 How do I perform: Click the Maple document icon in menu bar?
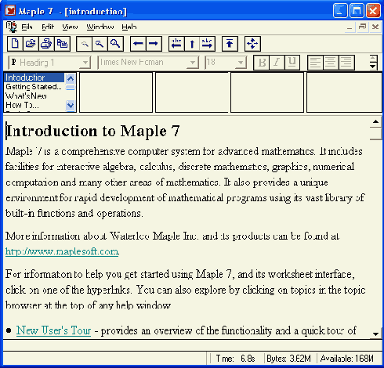(11, 27)
